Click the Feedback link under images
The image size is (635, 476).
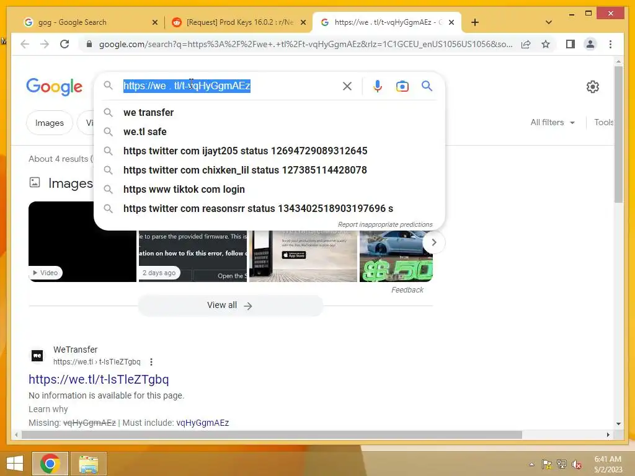(x=407, y=290)
